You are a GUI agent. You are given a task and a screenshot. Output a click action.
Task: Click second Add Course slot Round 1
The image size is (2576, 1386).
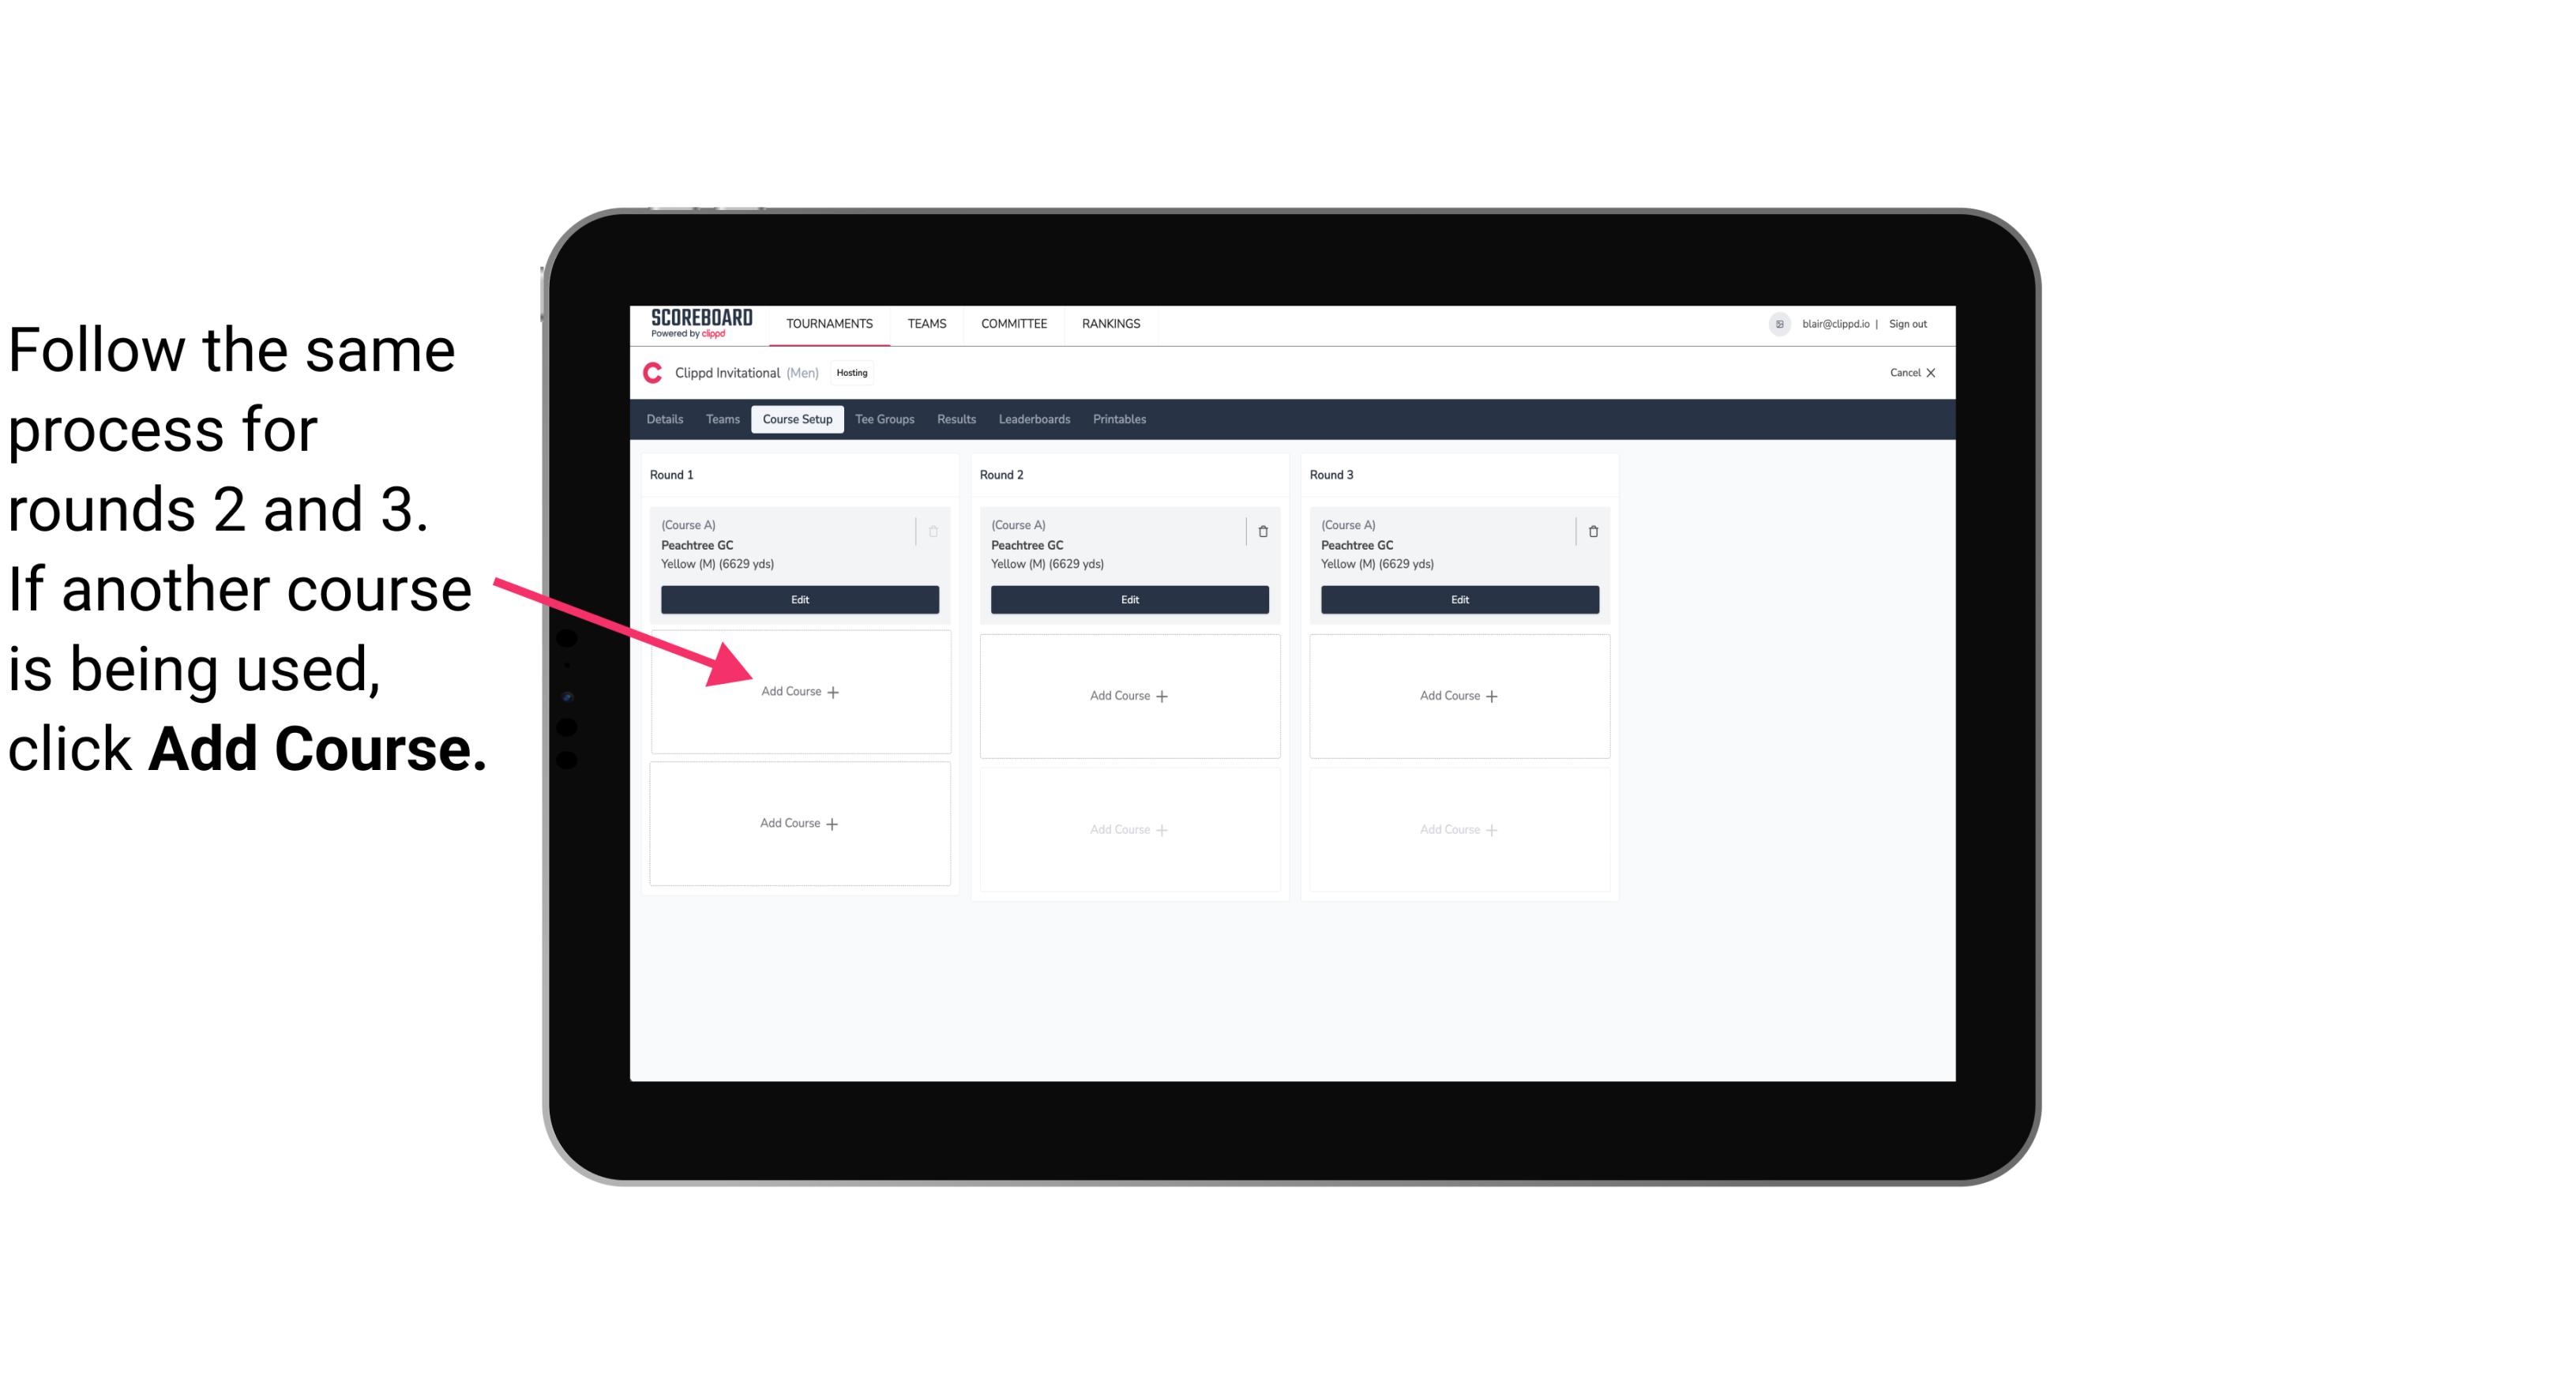point(798,823)
